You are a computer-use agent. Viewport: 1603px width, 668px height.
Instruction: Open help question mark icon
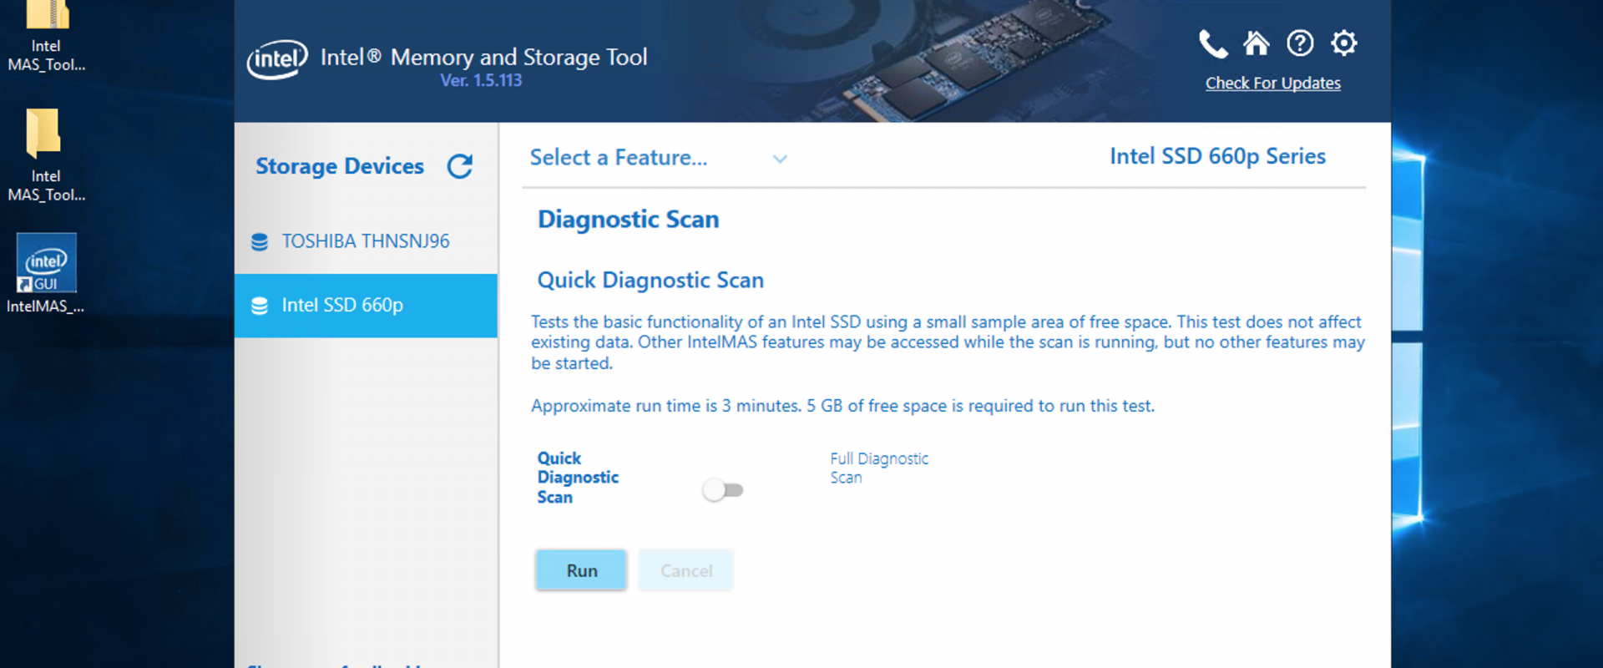pyautogui.click(x=1300, y=43)
